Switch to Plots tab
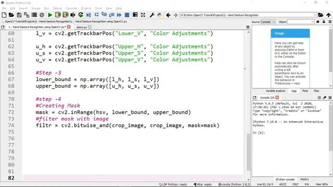The image size is (333, 187). (x=305, y=91)
